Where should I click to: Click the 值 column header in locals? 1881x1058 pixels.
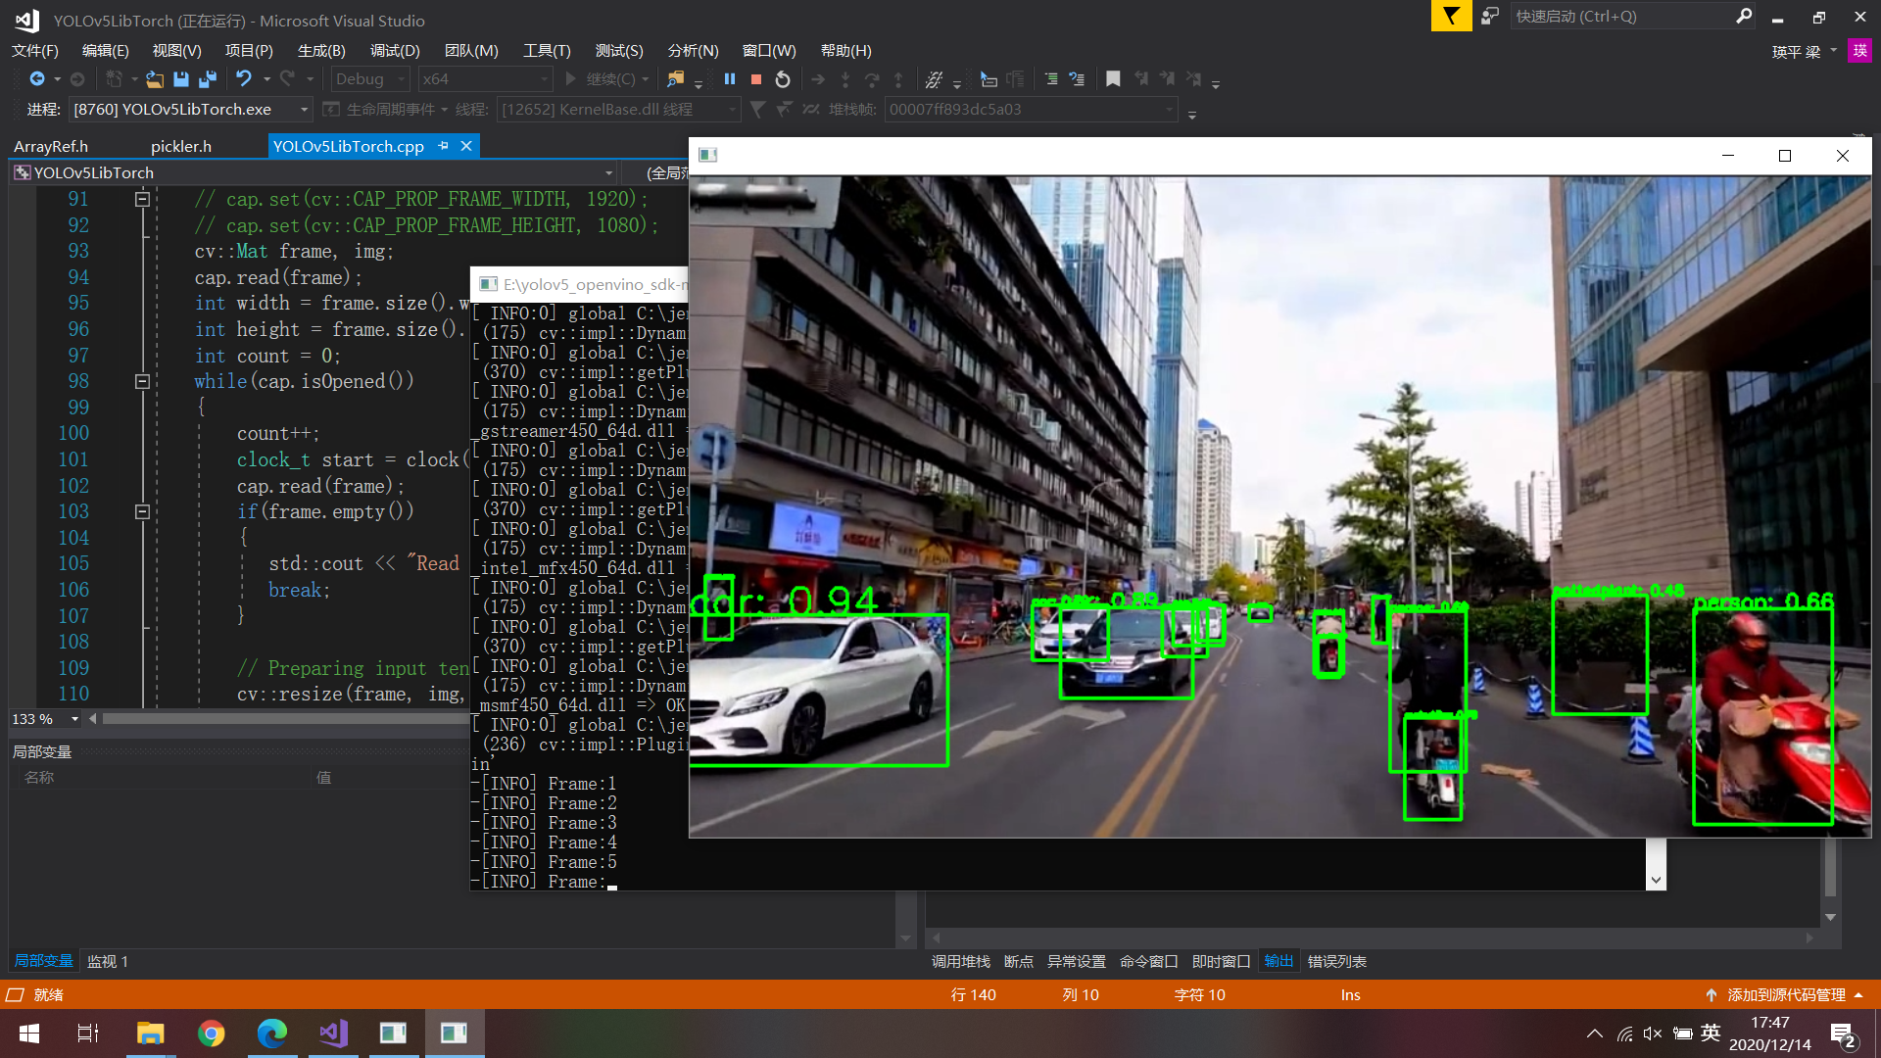point(323,777)
